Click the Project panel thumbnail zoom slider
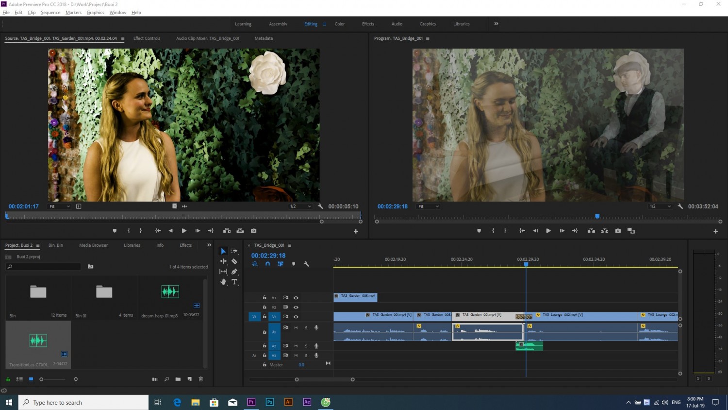The image size is (728, 410). [53, 379]
